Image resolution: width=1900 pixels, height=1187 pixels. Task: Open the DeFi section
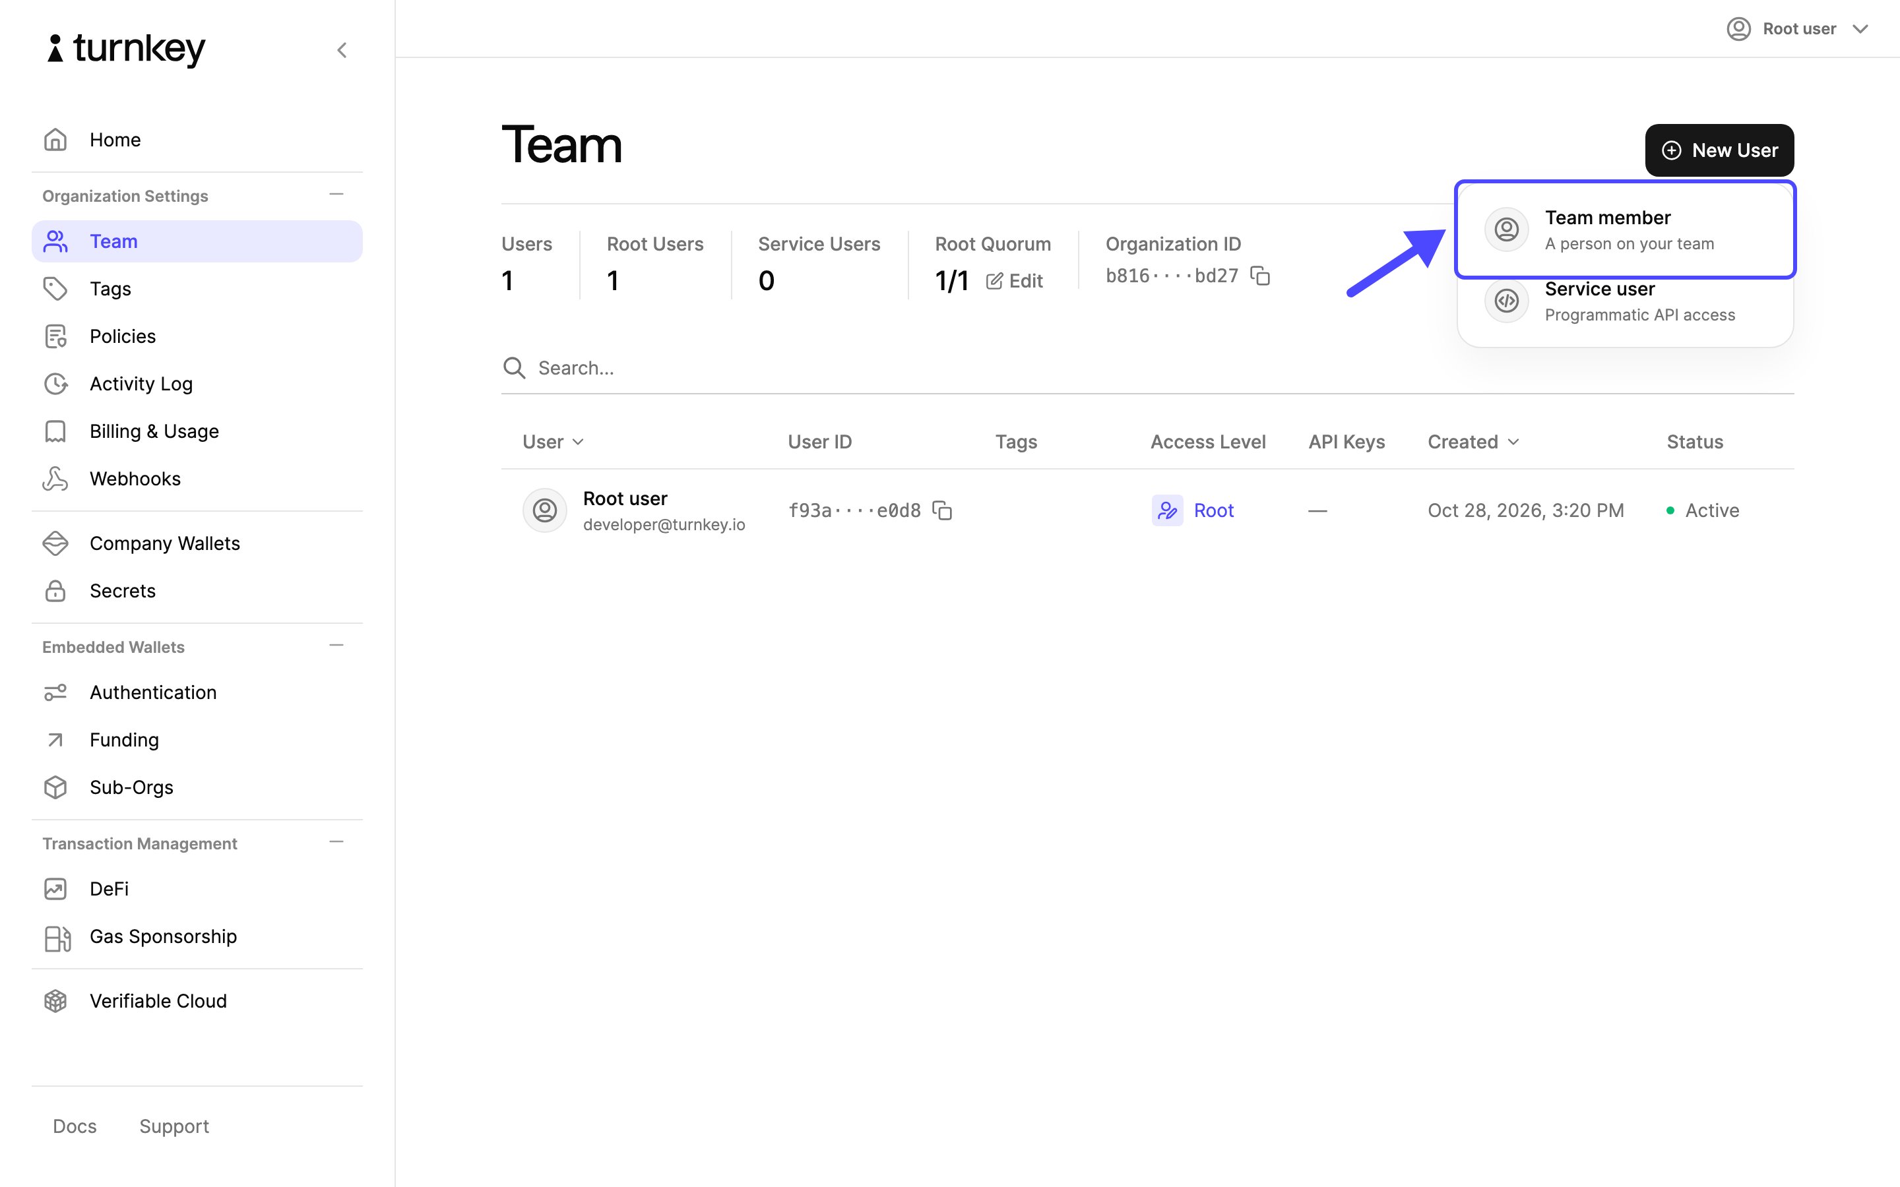pyautogui.click(x=197, y=889)
